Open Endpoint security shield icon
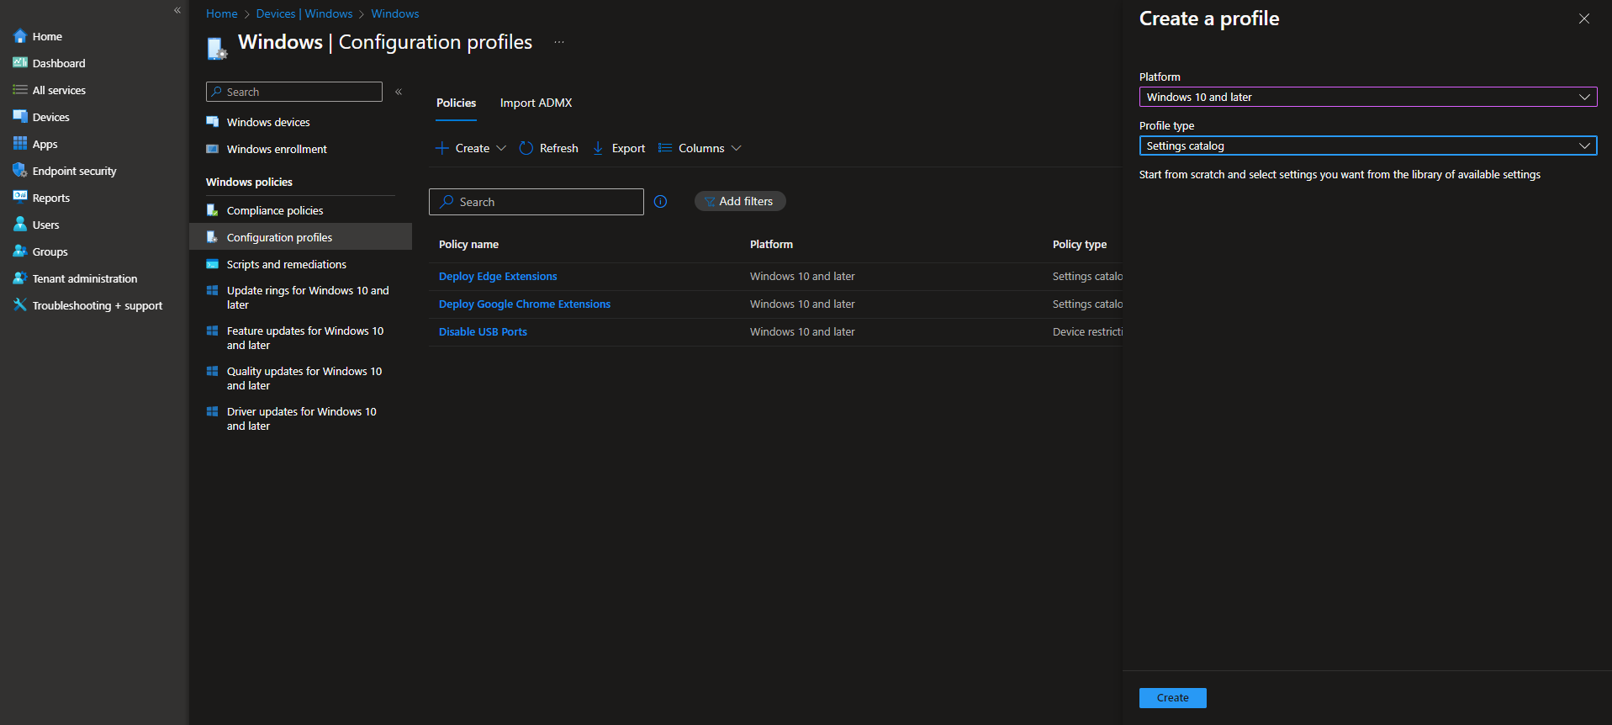 20,171
